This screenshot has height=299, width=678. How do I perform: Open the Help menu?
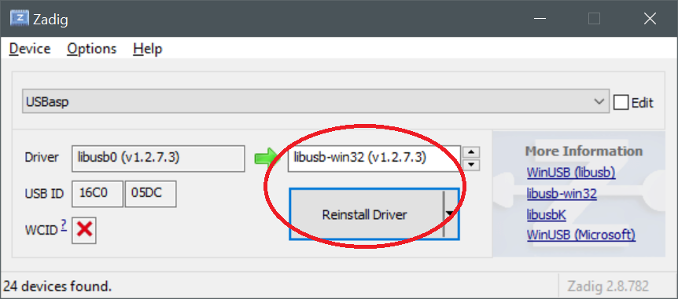pos(147,49)
